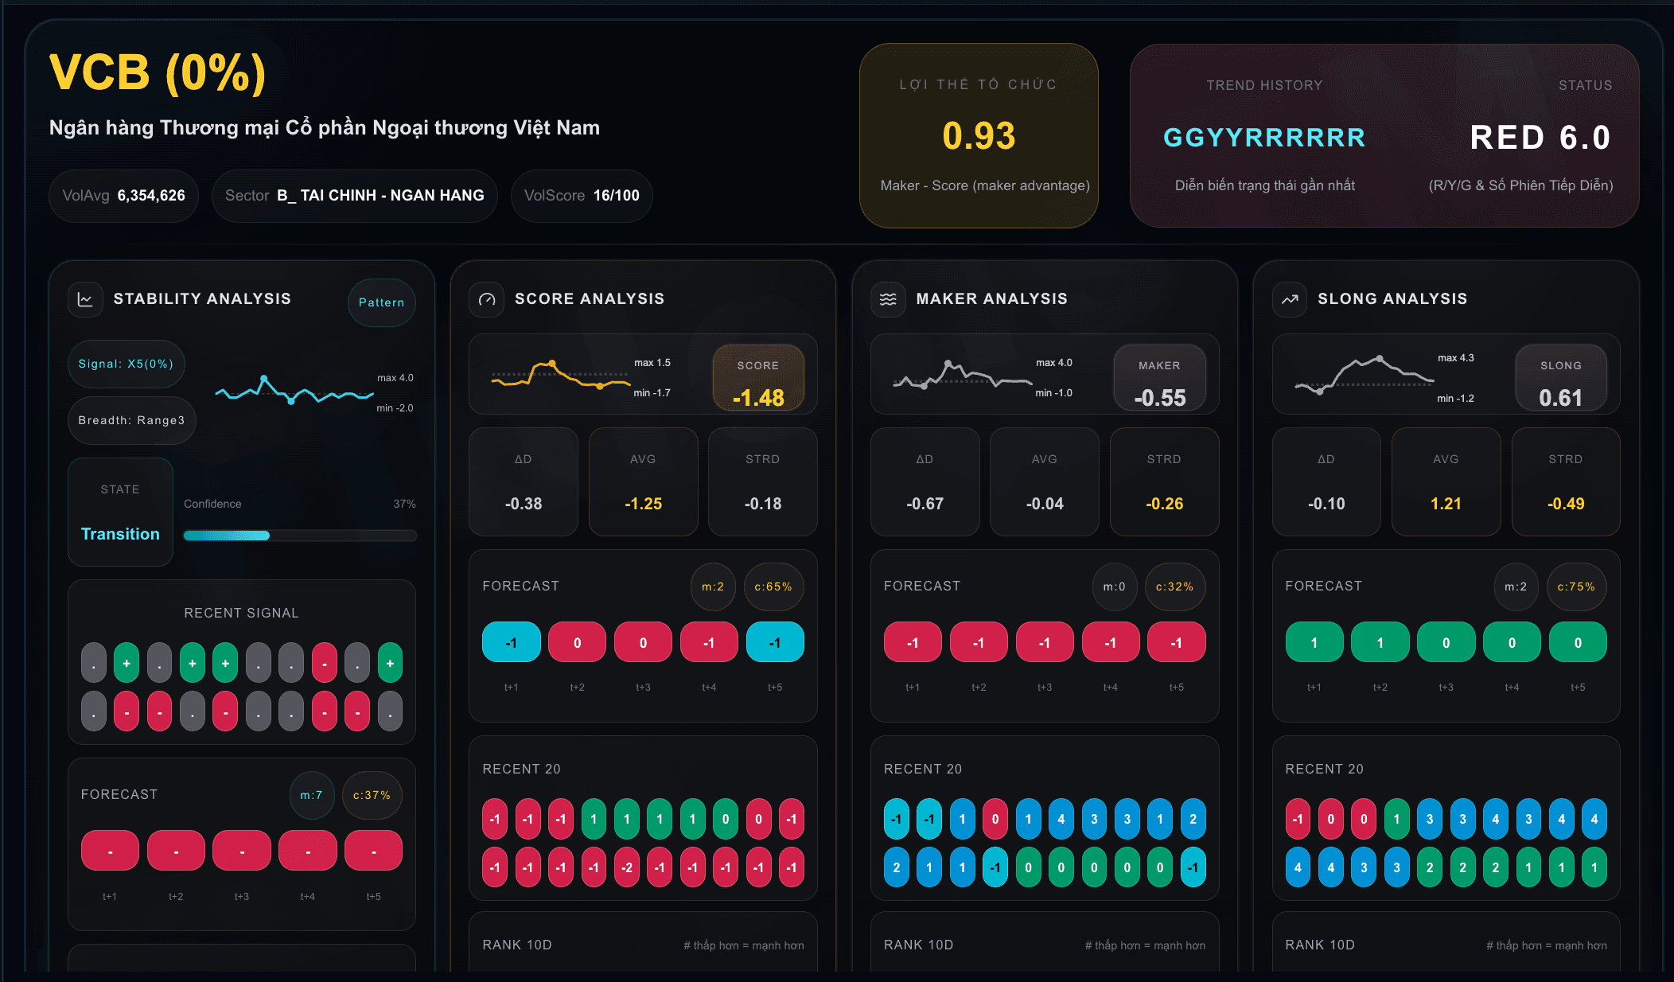Click the -2 chip in Score Recent 20
The image size is (1674, 982).
tap(627, 867)
